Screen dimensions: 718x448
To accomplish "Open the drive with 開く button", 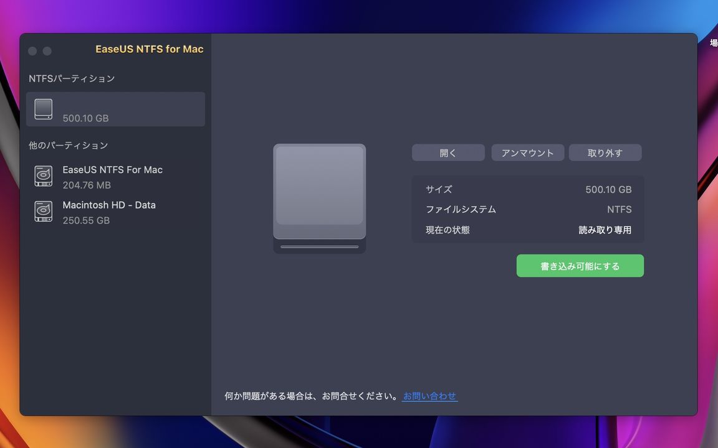I will [448, 152].
